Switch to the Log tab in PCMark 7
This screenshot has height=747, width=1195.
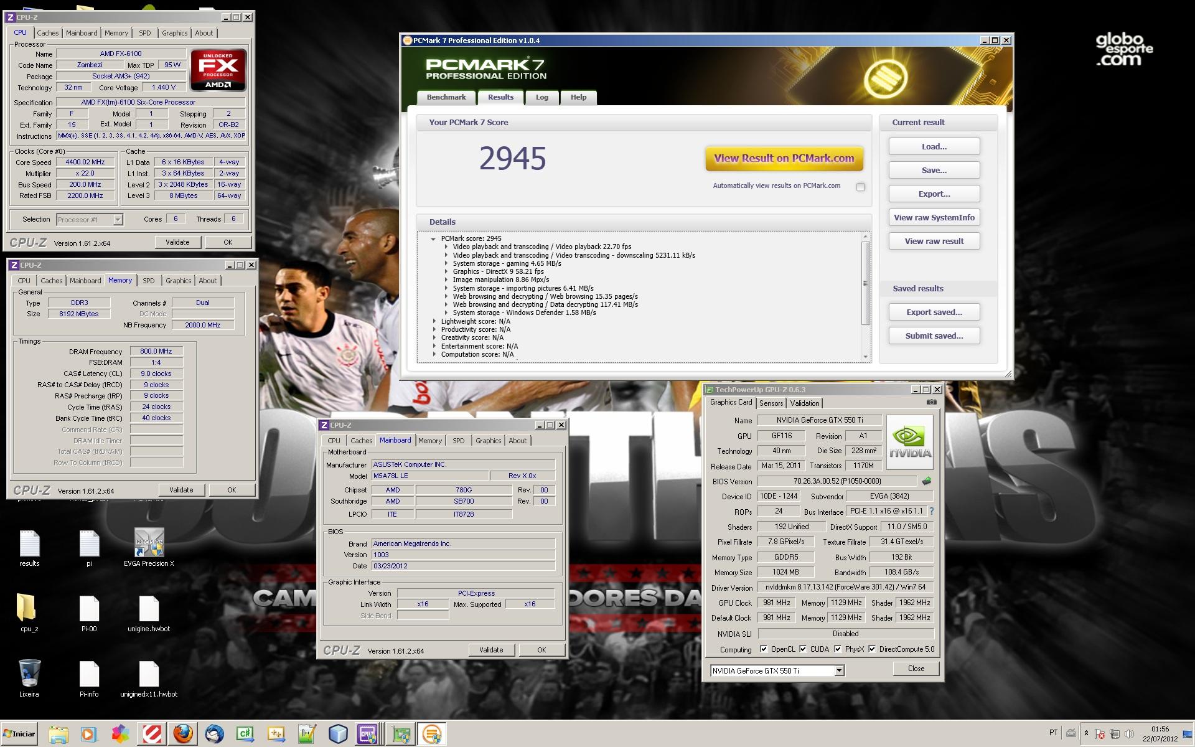[x=541, y=97]
